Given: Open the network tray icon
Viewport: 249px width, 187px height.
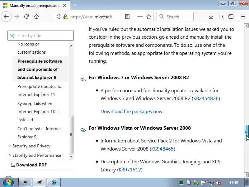Looking at the screenshot, I should pyautogui.click(x=211, y=183).
